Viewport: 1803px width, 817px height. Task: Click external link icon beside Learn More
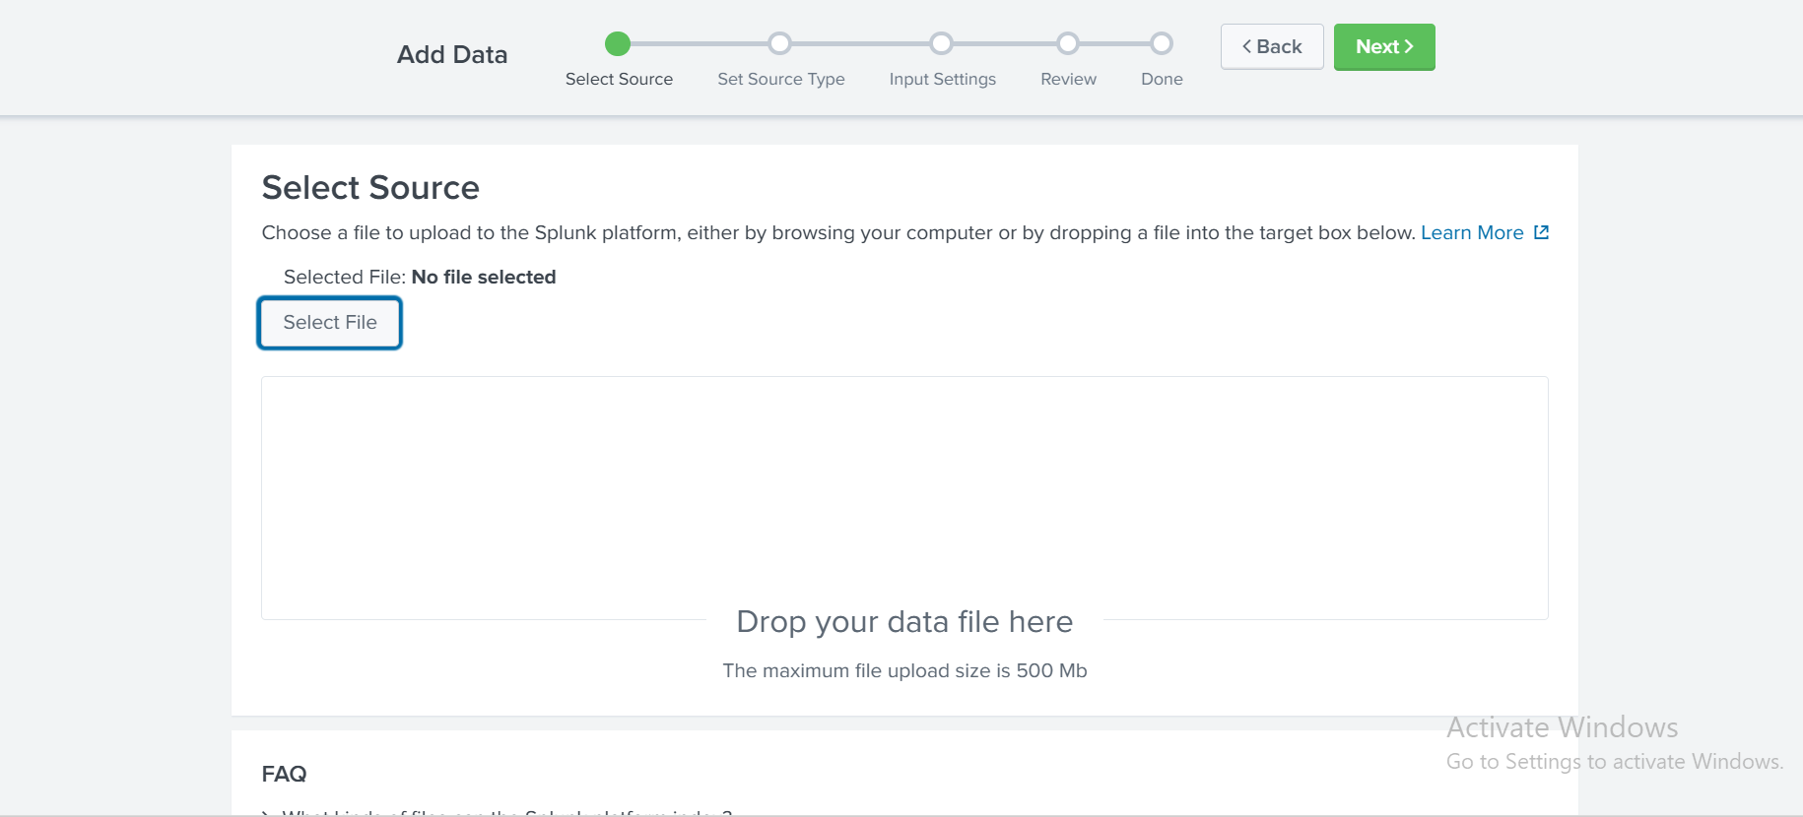click(1542, 232)
